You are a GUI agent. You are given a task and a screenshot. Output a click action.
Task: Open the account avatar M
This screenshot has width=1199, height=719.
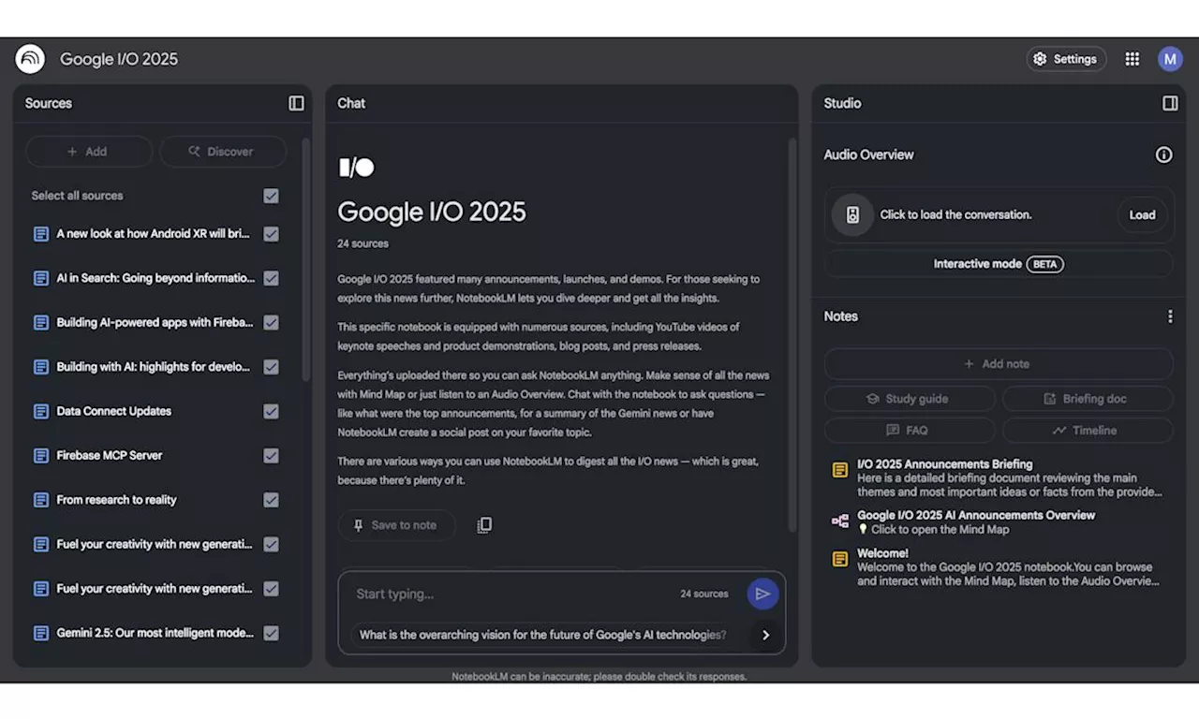(x=1170, y=59)
